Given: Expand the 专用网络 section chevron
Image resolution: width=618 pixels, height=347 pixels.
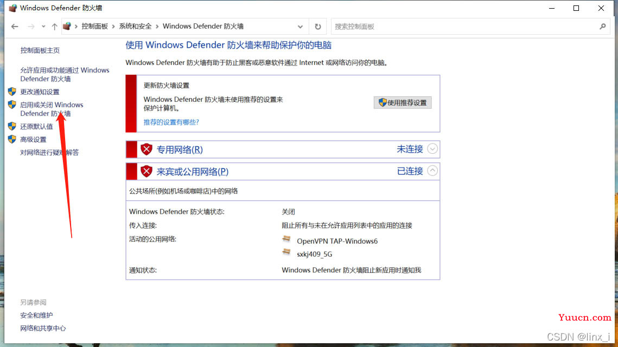Looking at the screenshot, I should (432, 149).
